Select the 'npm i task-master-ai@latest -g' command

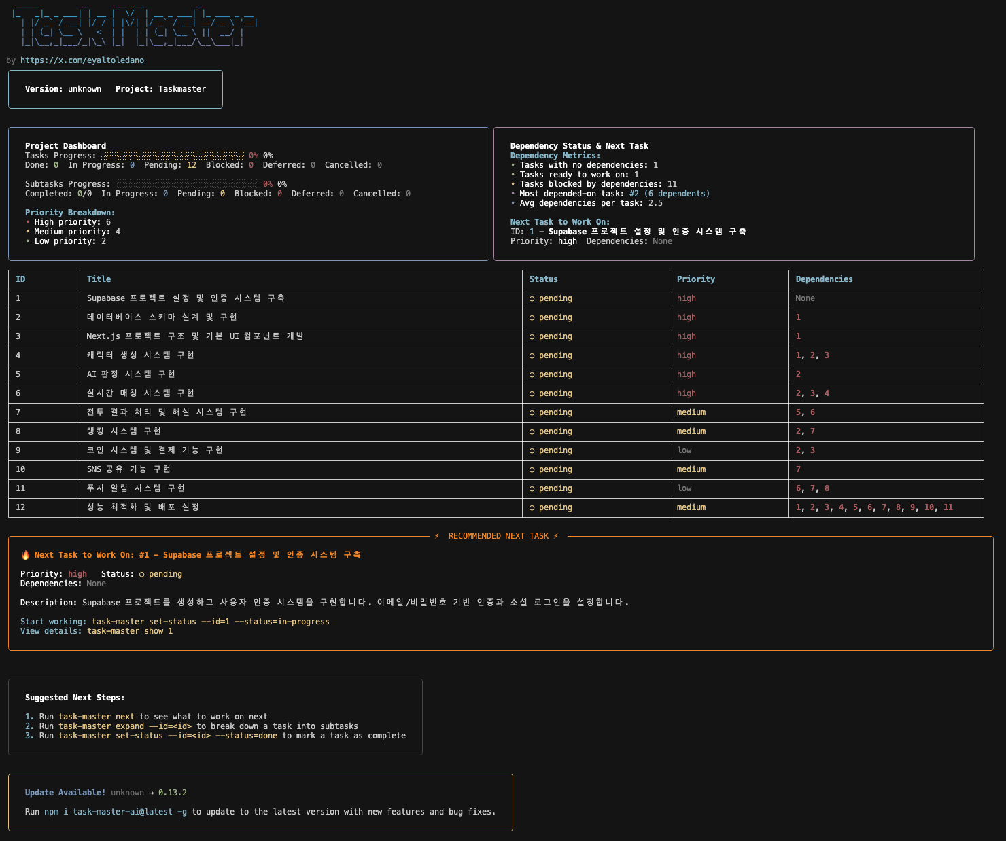tap(116, 812)
